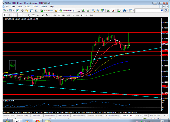Open the File menu
Screen dimensions: 170x122
point(7,7)
